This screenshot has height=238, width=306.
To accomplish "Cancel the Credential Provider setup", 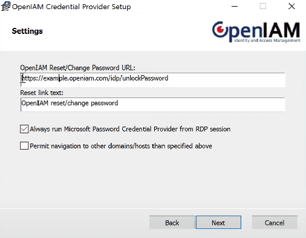I will (275, 222).
